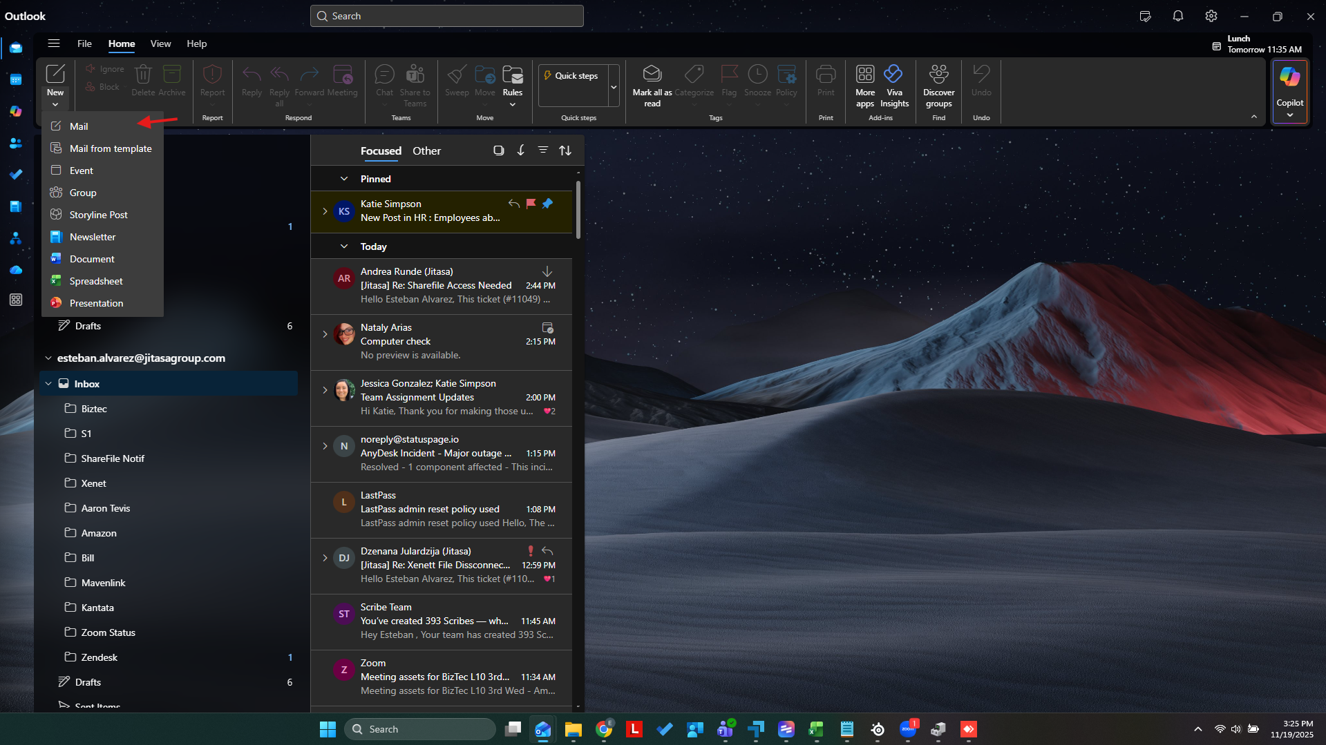Image resolution: width=1326 pixels, height=745 pixels.
Task: Open Viva Insights add-in
Action: click(x=893, y=74)
